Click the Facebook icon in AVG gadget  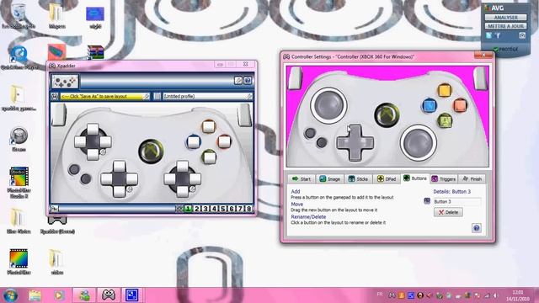498,35
